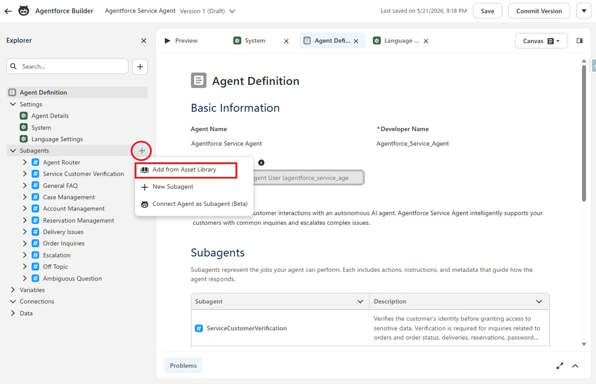
Task: Click the info icon above the agent user field
Action: point(261,163)
